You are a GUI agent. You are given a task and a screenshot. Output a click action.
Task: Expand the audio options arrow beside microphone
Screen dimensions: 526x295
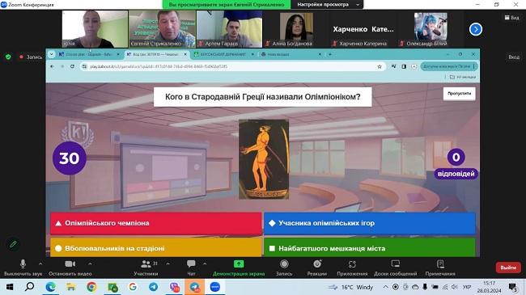tap(40, 264)
